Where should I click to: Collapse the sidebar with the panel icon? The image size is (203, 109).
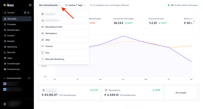pos(30,5)
